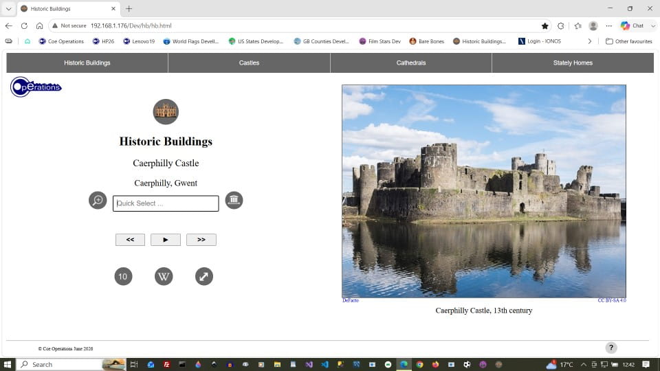
Task: Open browser extensions icon
Action: point(561,26)
